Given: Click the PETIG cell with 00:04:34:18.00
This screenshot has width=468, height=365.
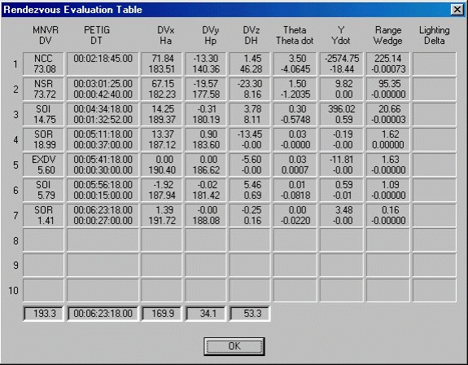Looking at the screenshot, I should tap(103, 114).
